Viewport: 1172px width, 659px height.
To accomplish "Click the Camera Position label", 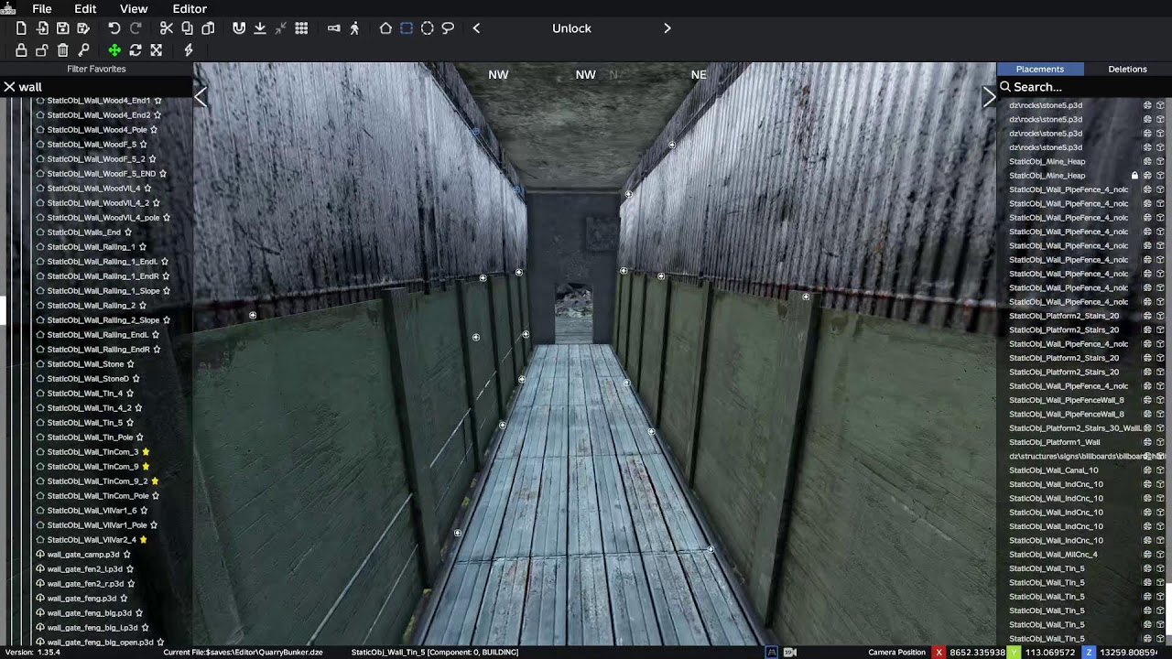I will 896,653.
